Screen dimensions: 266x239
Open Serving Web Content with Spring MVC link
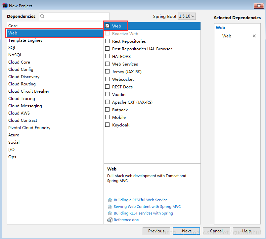pyautogui.click(x=147, y=207)
